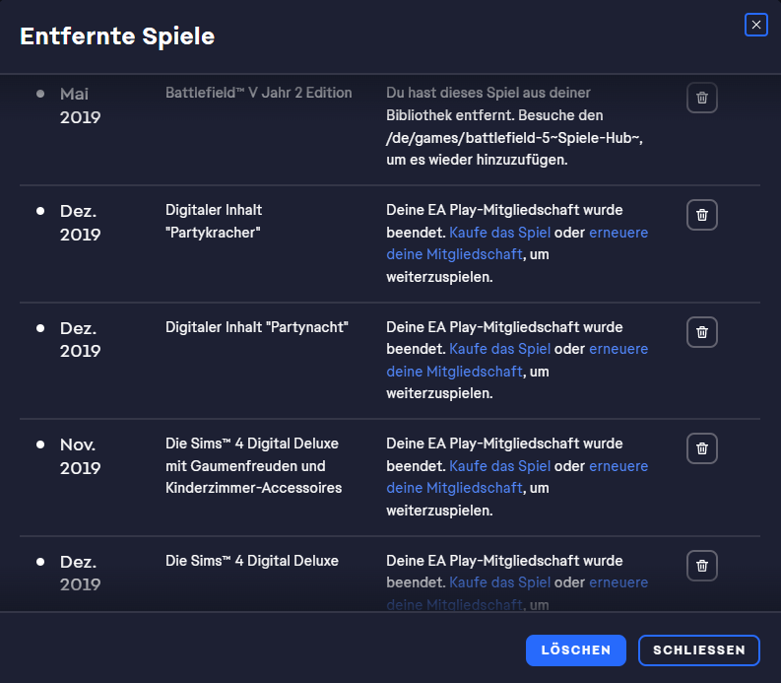
Task: Click "Kaufe das Spiel" in Gaumenfreuden row
Action: 499,465
